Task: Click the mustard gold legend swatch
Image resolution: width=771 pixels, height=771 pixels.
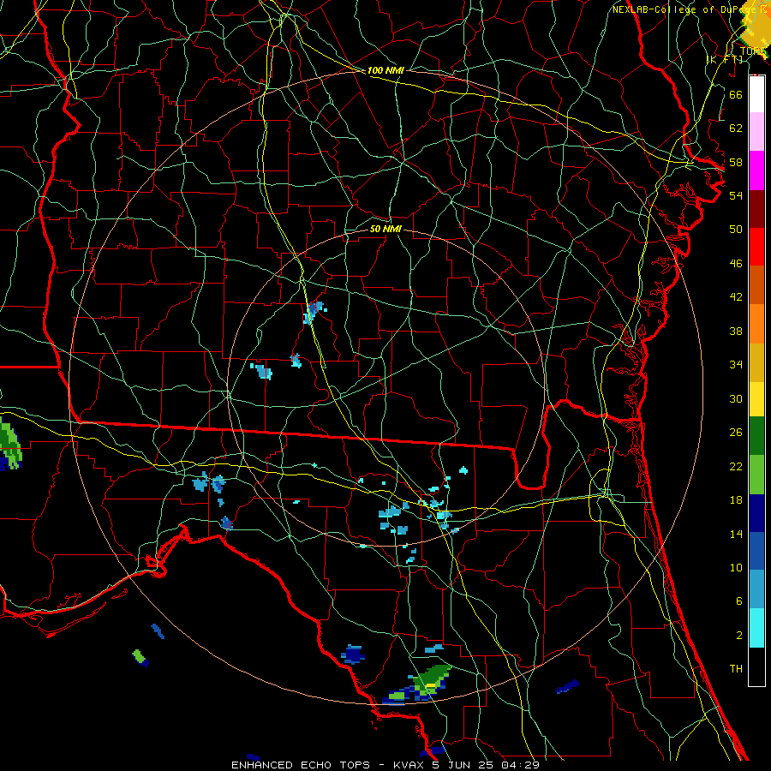Action: click(x=756, y=362)
